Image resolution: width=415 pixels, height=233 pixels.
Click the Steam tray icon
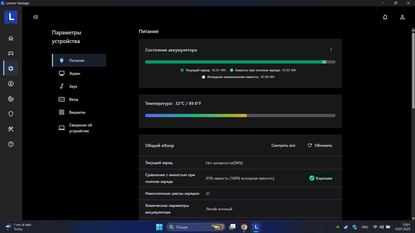click(346, 227)
